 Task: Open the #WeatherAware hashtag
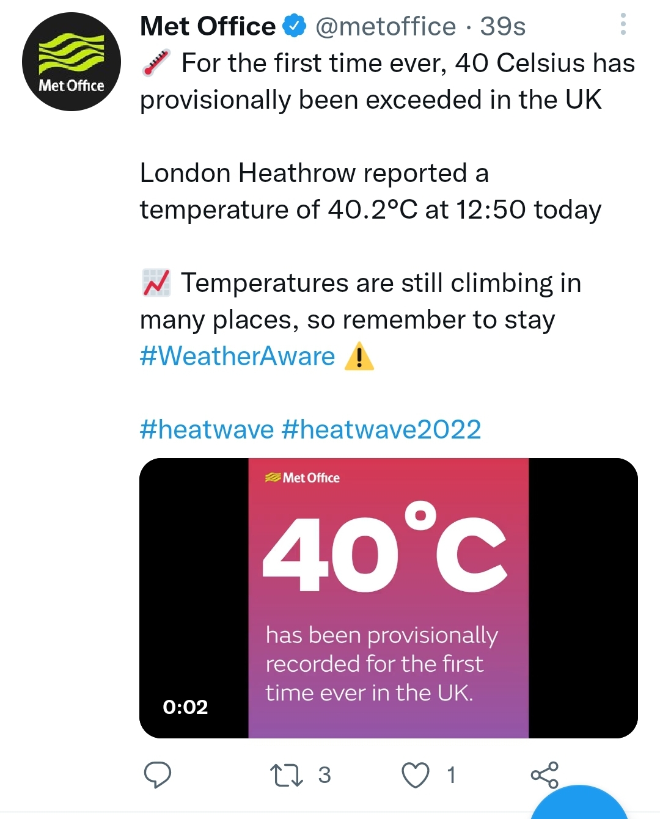(x=238, y=356)
